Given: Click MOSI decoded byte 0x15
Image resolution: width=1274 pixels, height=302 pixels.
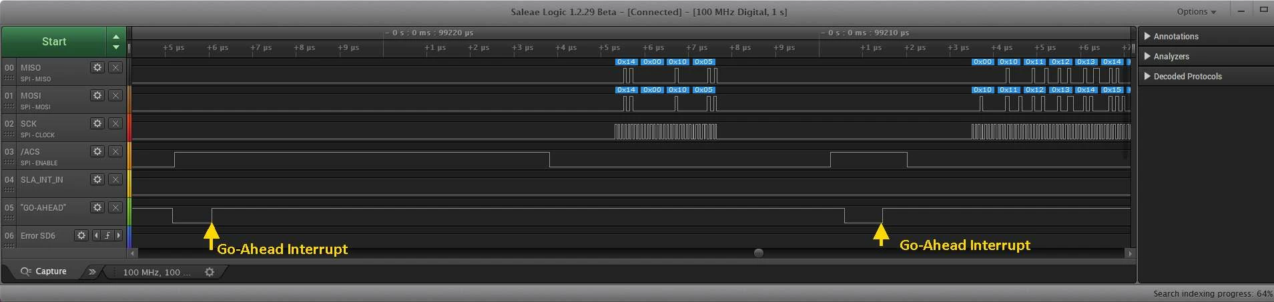Looking at the screenshot, I should click(1112, 89).
